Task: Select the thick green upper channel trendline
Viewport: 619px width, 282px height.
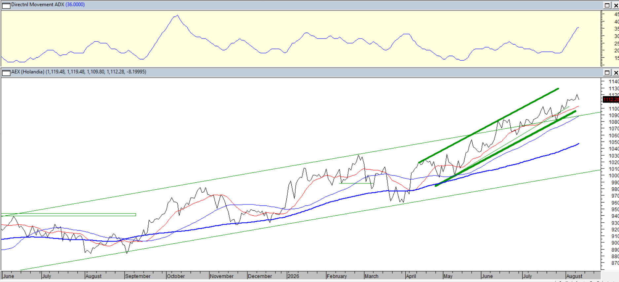Action: 489,125
